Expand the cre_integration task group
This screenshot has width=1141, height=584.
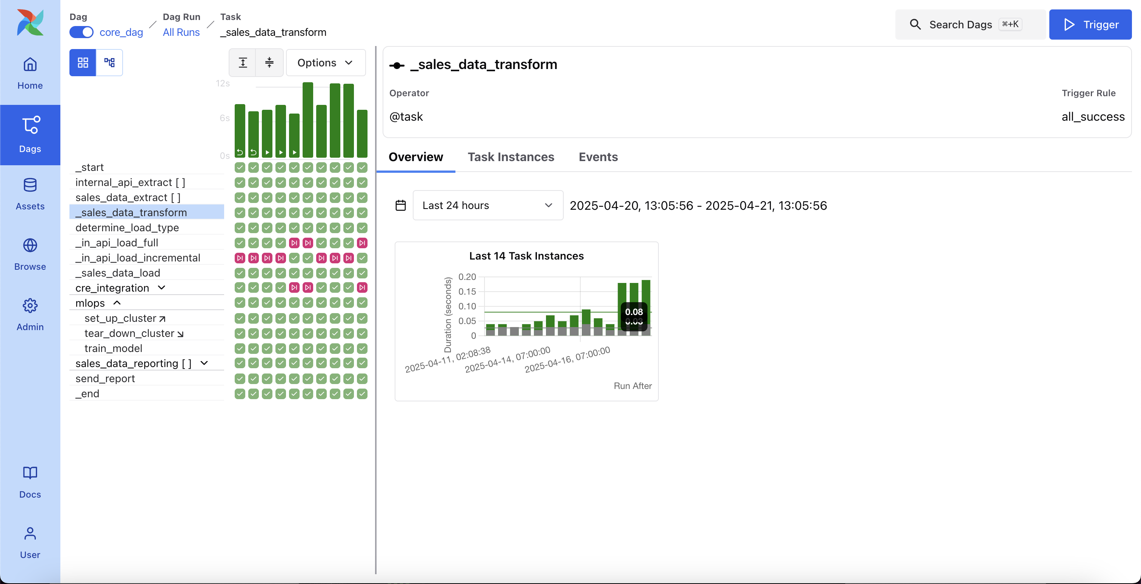(x=161, y=287)
